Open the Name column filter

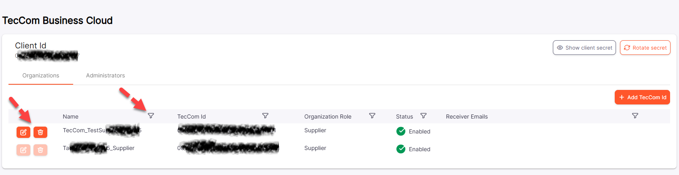pos(151,116)
